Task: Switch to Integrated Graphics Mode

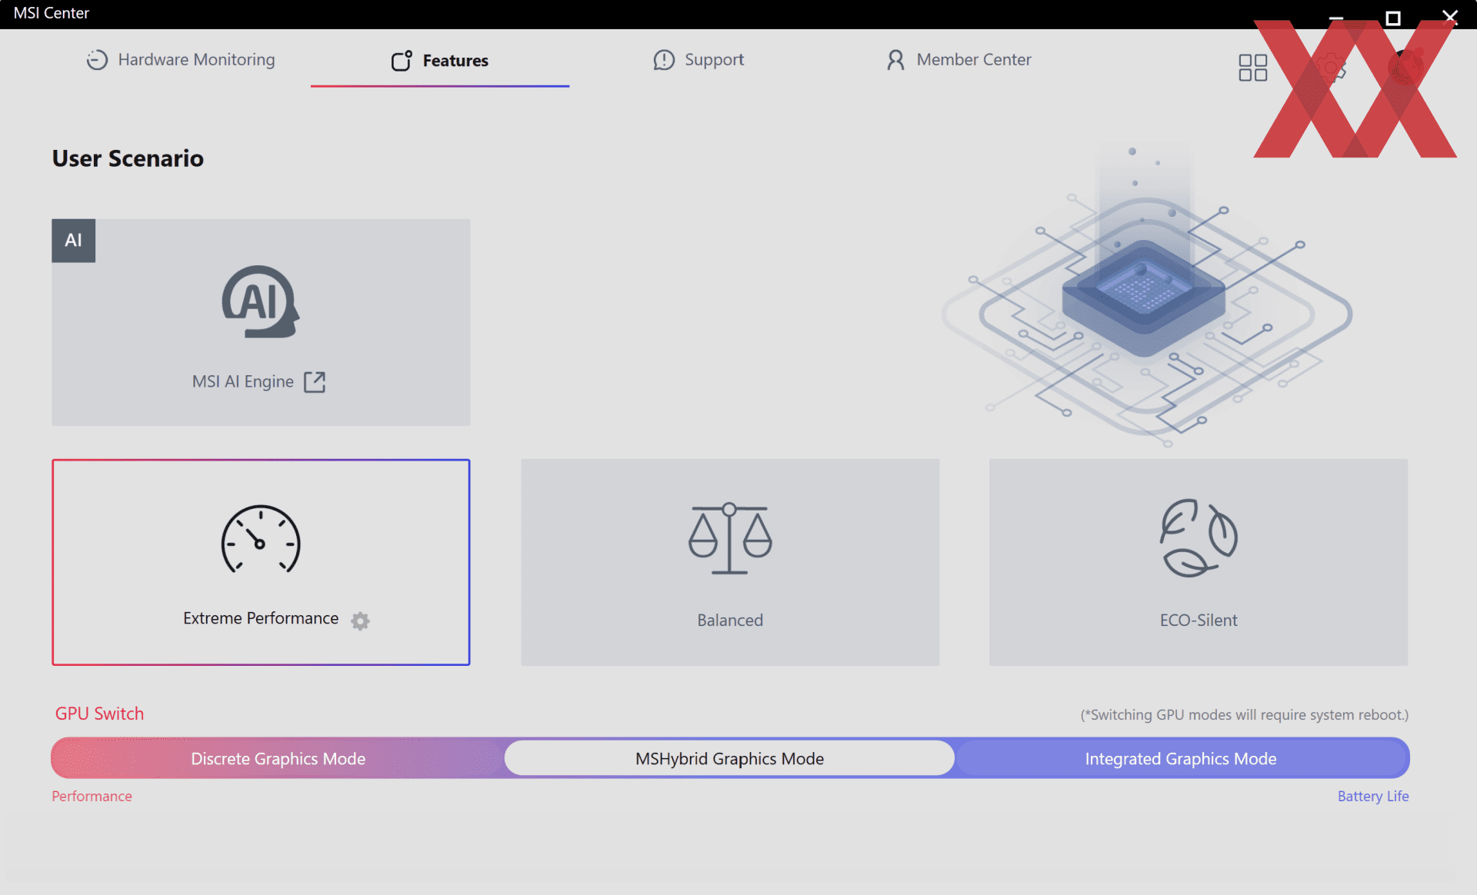Action: click(1181, 759)
